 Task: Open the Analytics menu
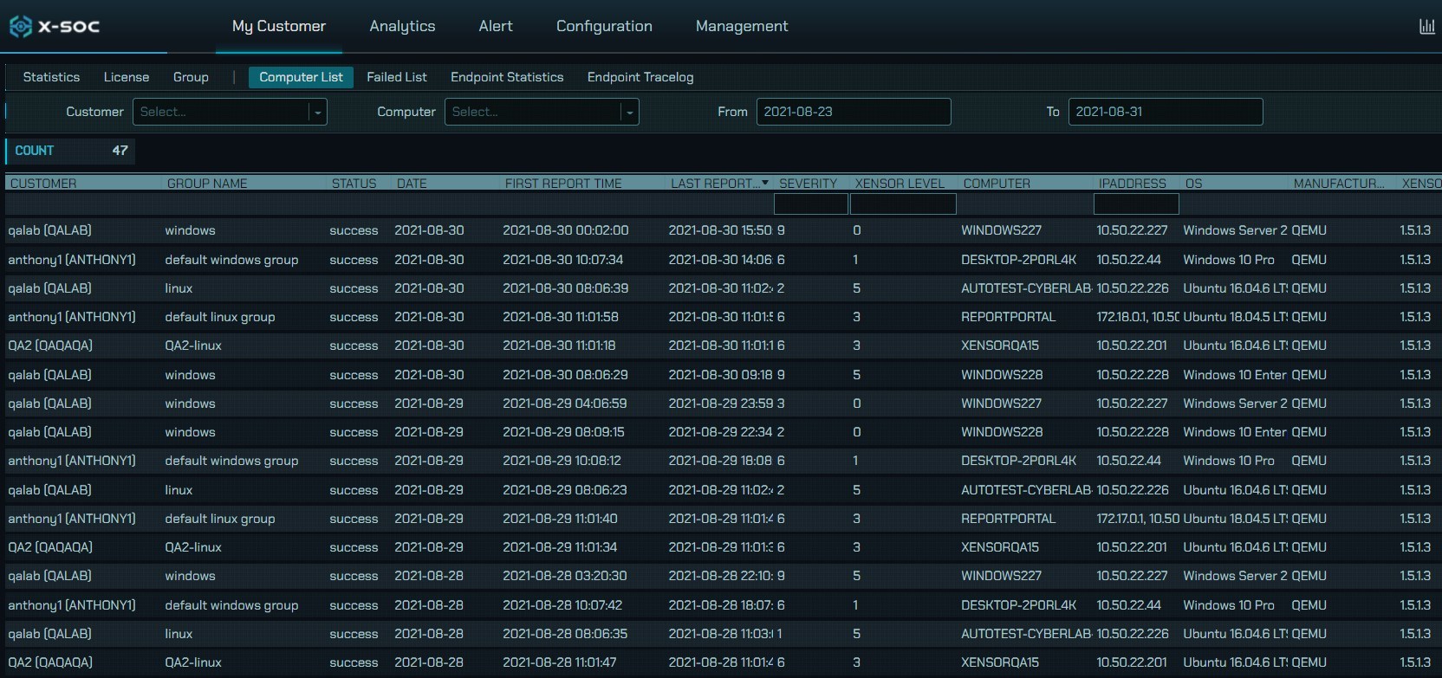(x=402, y=26)
